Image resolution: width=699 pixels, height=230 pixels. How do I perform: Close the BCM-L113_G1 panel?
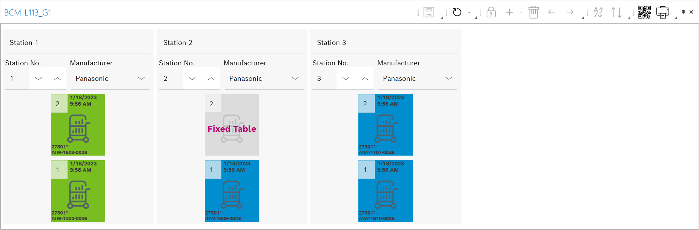pyautogui.click(x=691, y=12)
